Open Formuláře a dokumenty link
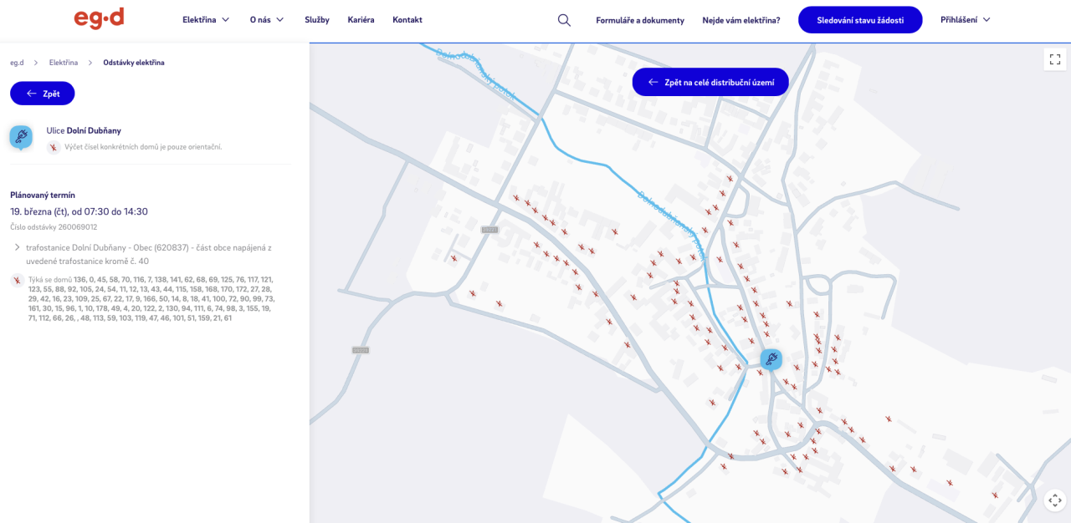This screenshot has height=523, width=1071. [x=640, y=20]
